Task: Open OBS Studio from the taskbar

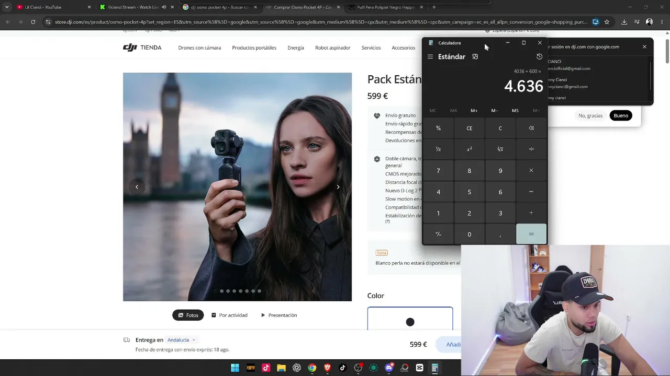Action: pyautogui.click(x=358, y=368)
